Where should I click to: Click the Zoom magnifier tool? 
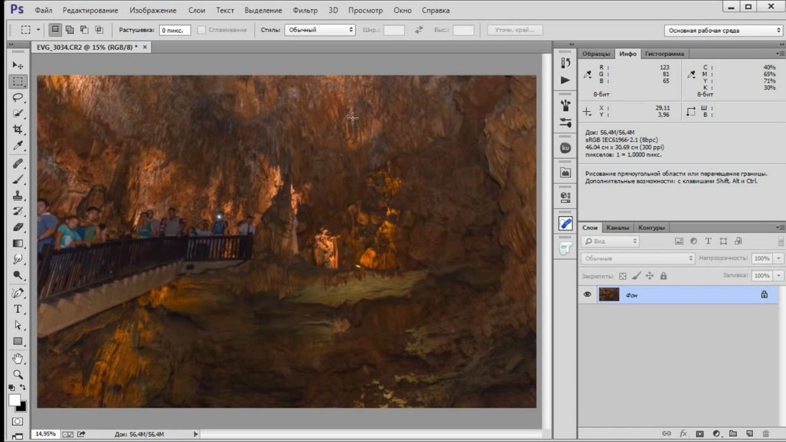[x=18, y=375]
